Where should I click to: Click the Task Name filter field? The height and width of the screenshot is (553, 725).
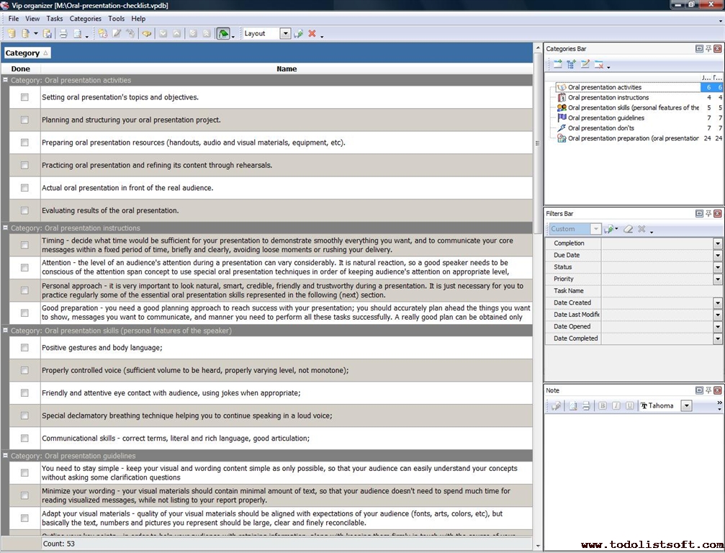coord(661,291)
